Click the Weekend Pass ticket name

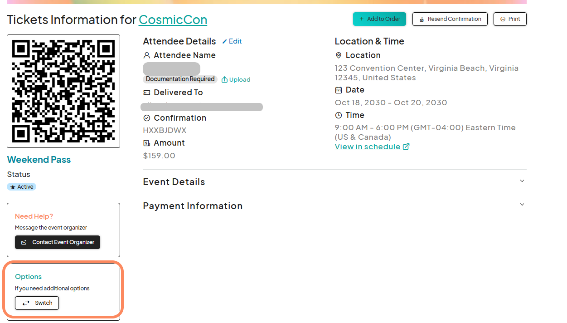39,160
